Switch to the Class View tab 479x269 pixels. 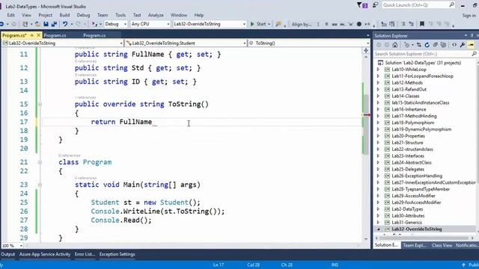click(442, 245)
